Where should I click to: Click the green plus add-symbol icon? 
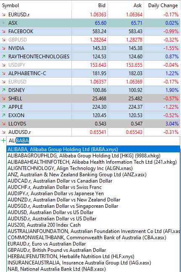(3, 140)
